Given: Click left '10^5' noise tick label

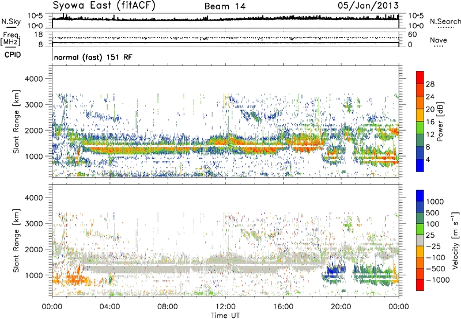Looking at the screenshot, I should (x=35, y=16).
